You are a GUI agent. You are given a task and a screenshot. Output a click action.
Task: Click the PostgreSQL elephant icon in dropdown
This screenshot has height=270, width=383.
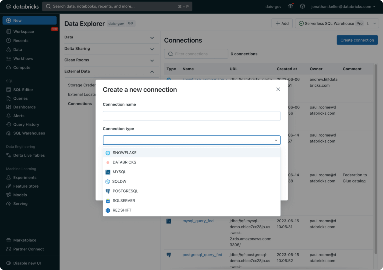(108, 191)
